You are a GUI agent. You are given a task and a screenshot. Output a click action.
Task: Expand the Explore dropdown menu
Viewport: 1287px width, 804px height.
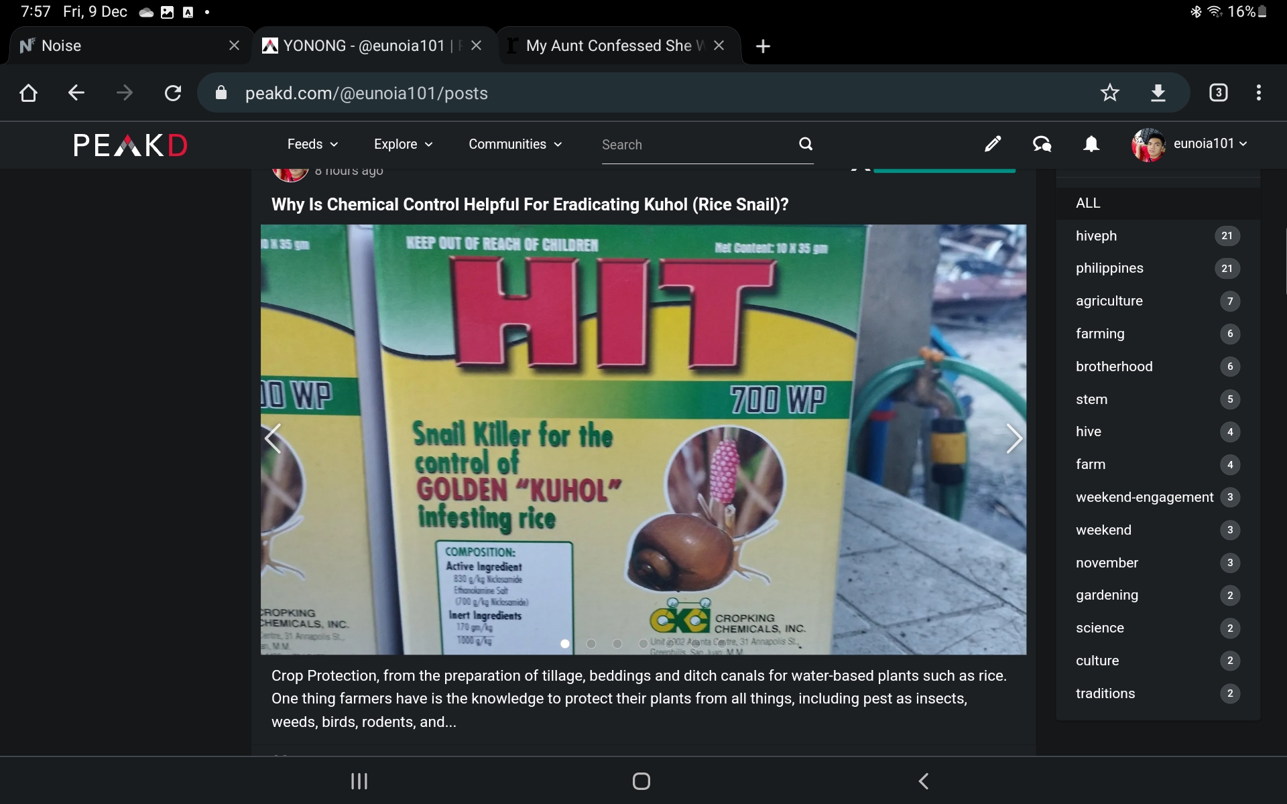click(x=404, y=144)
